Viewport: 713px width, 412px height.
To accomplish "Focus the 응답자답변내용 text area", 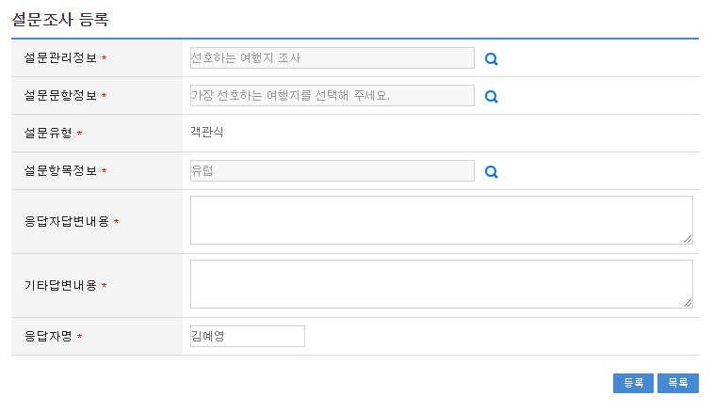I will (441, 220).
